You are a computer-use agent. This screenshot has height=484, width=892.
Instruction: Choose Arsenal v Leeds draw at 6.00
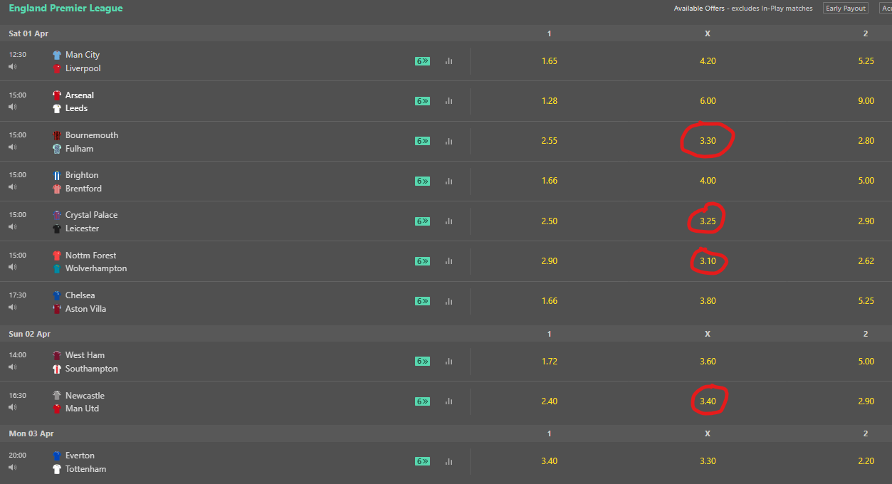[708, 101]
